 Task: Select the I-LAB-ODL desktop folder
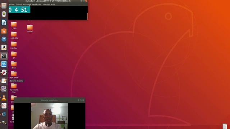point(14,35)
